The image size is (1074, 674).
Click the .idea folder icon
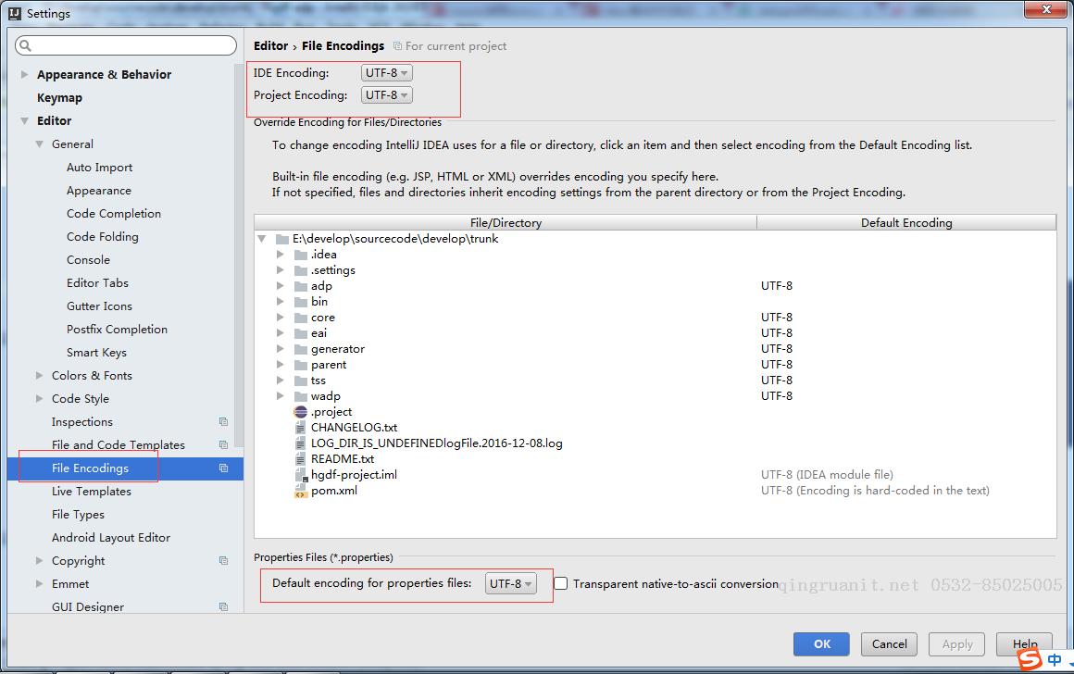tap(301, 255)
